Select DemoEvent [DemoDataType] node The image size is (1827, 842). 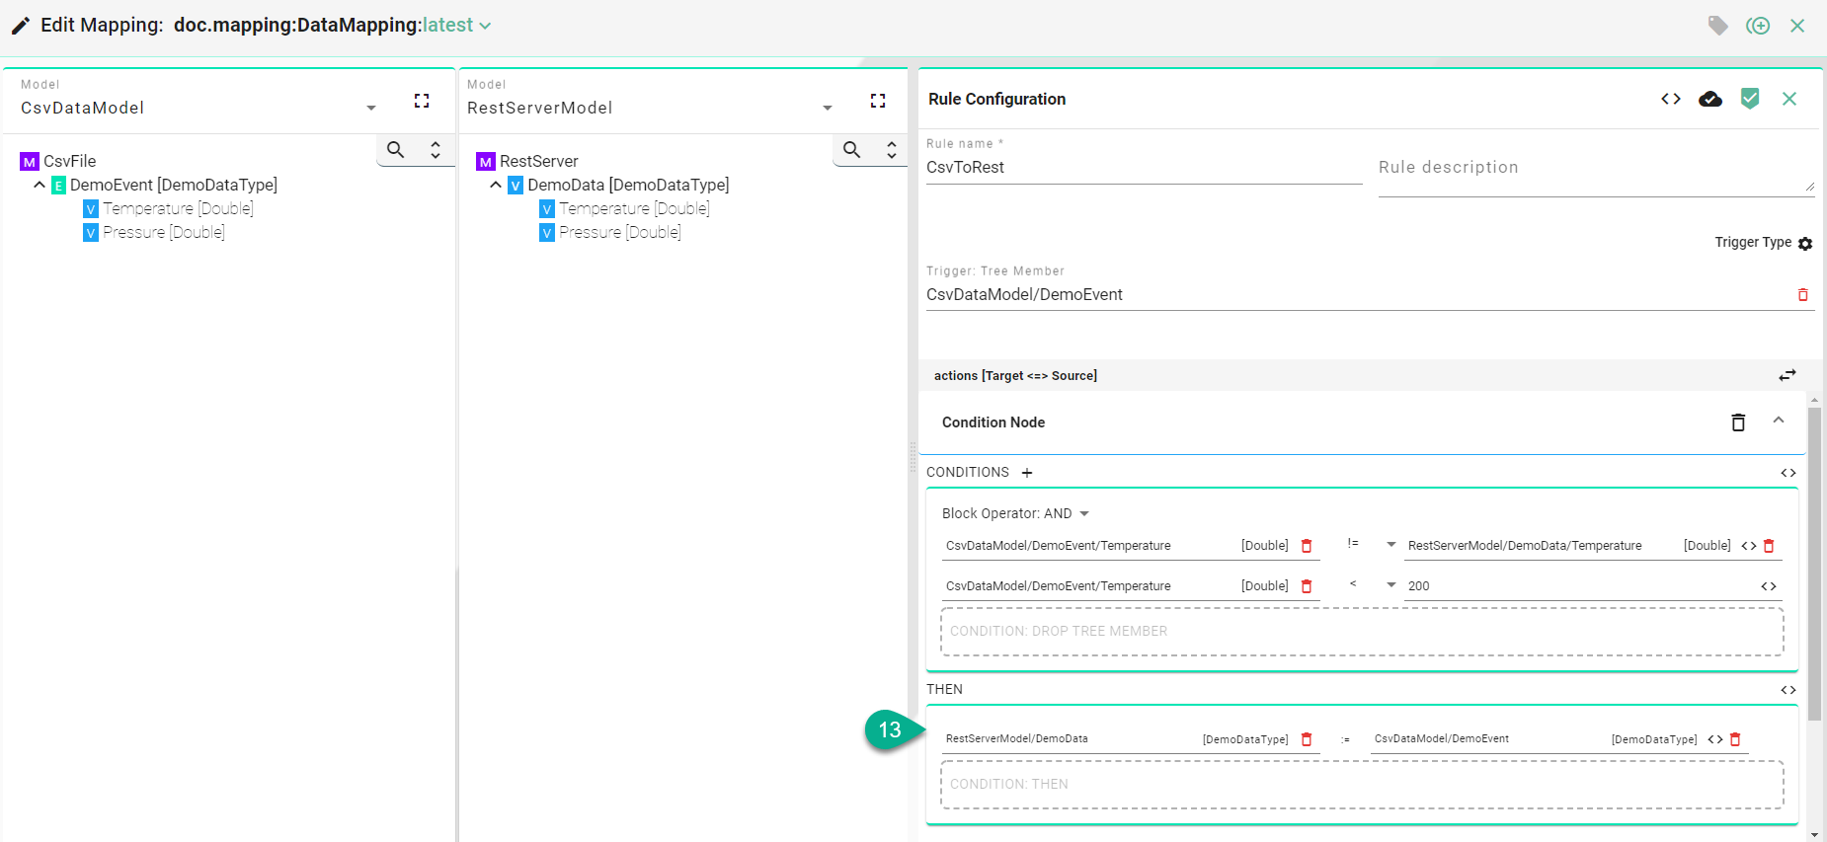(x=164, y=185)
